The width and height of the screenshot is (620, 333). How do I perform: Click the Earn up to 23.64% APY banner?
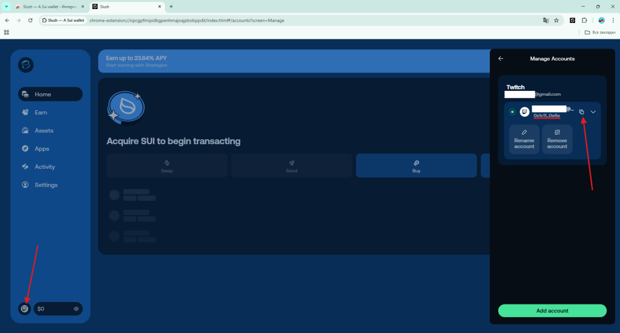(x=294, y=61)
